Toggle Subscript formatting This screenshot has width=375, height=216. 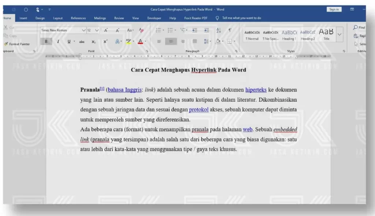[x=93, y=42]
